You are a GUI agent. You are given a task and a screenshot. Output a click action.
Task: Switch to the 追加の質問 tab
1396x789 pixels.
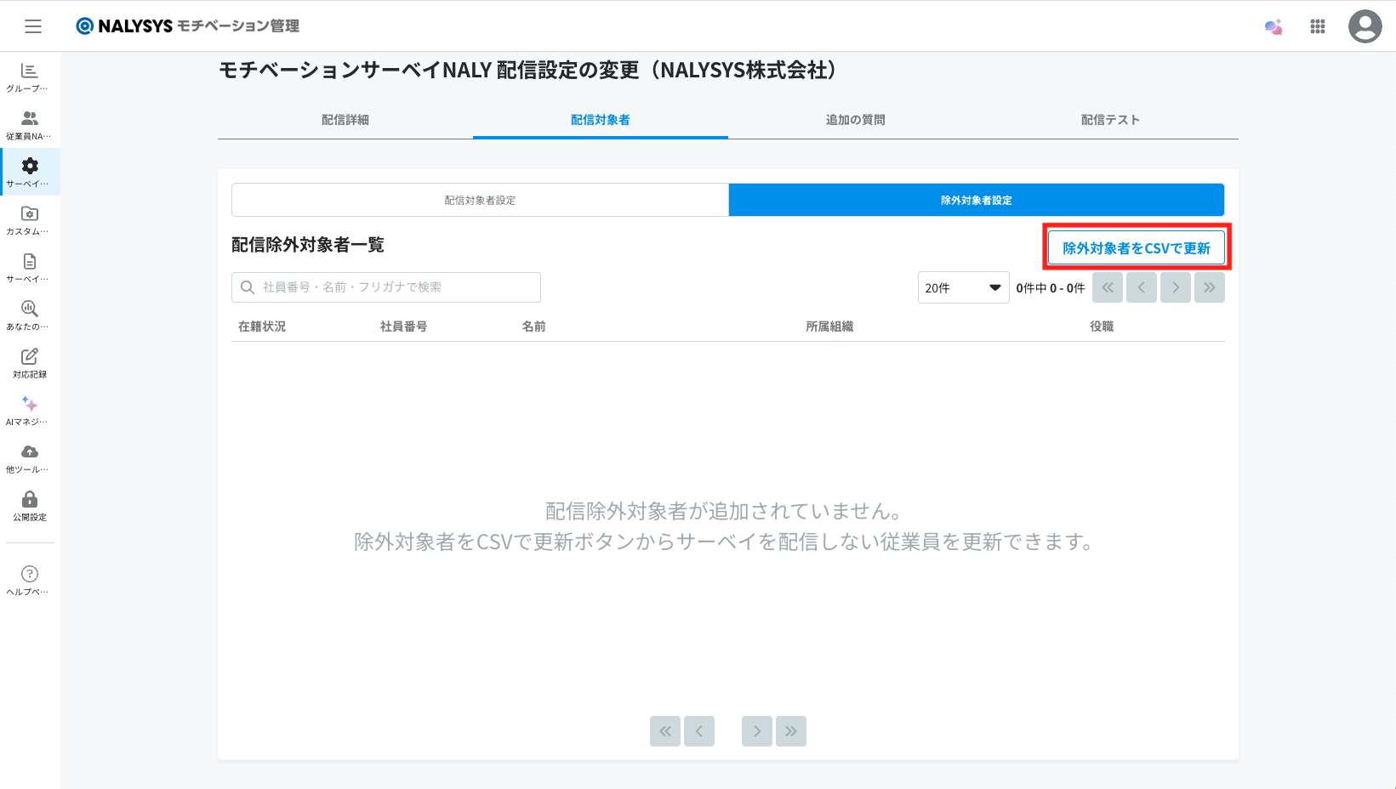[856, 120]
